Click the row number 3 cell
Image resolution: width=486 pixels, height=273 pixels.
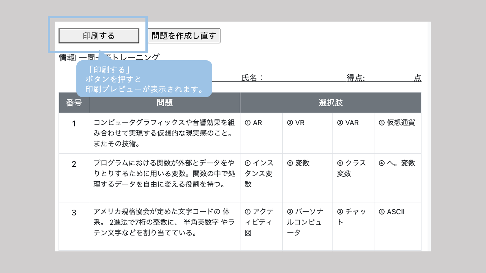[x=74, y=212]
